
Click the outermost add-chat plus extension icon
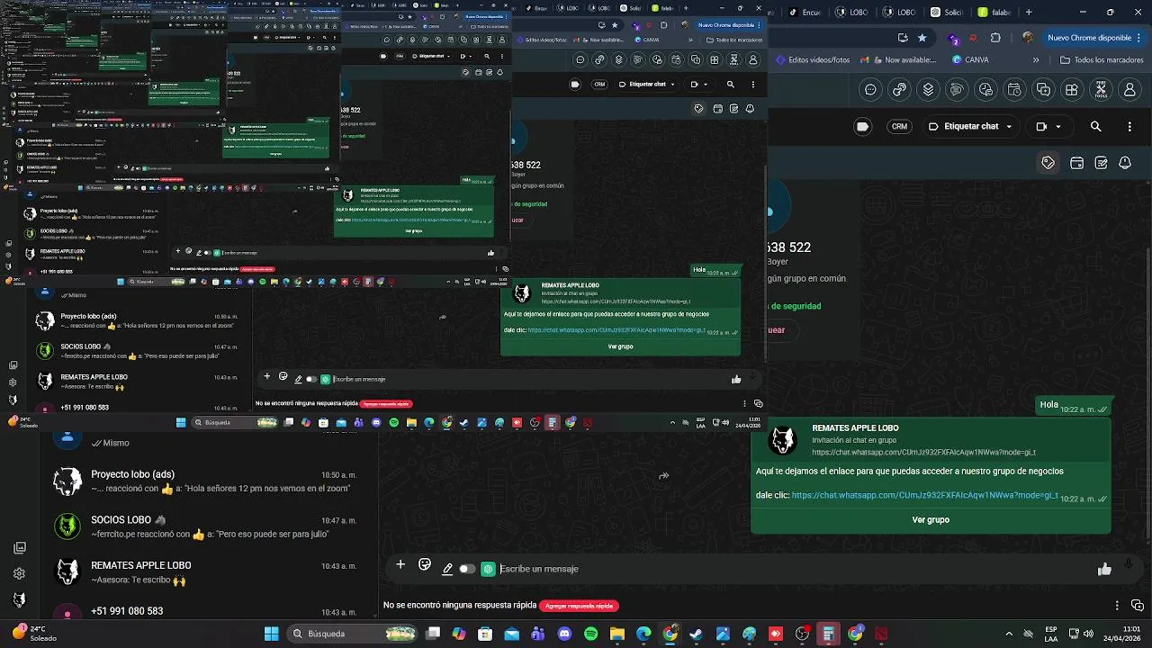tap(1043, 90)
